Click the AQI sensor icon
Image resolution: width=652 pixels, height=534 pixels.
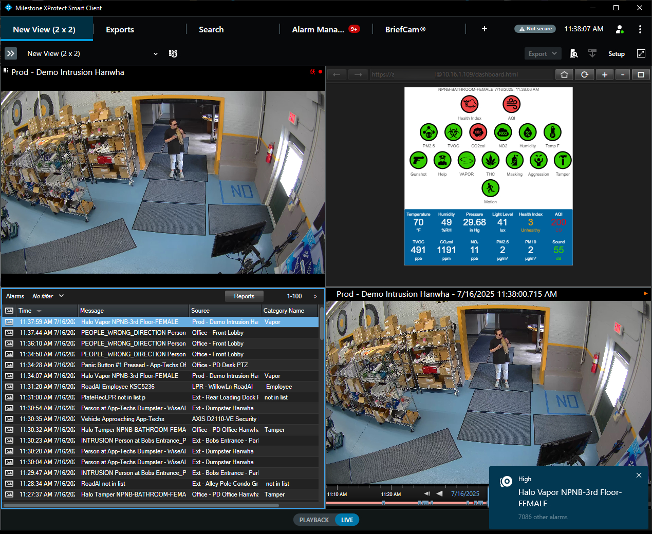(x=511, y=104)
